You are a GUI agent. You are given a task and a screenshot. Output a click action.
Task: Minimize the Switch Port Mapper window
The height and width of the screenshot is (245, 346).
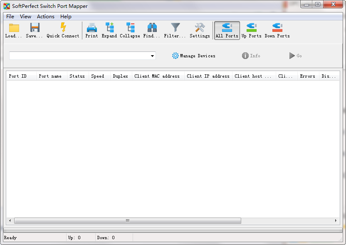[306, 5]
